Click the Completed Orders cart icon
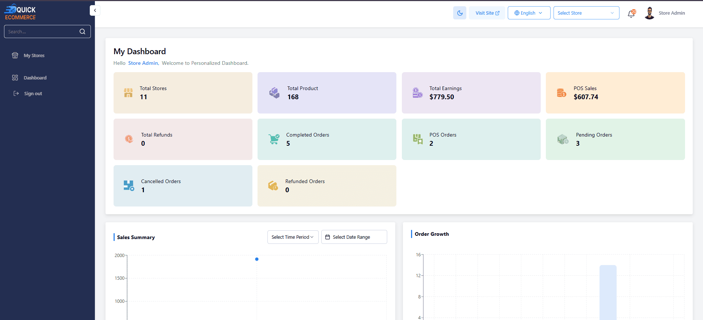Screen dimensions: 703x320 point(274,139)
